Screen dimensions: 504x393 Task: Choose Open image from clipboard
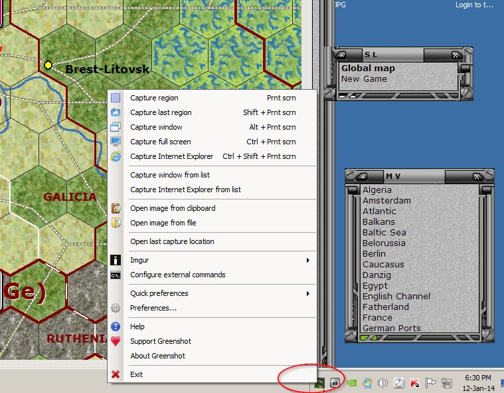click(x=212, y=208)
